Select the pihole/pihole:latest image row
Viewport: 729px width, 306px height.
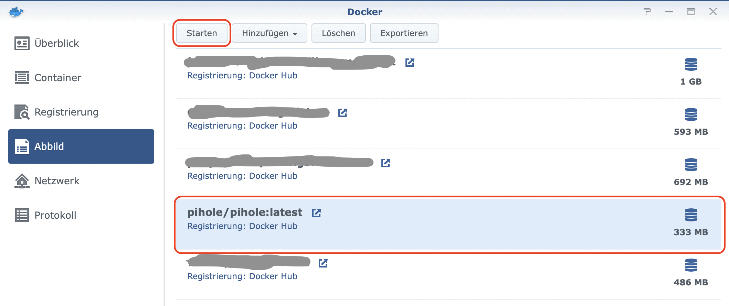click(x=449, y=225)
